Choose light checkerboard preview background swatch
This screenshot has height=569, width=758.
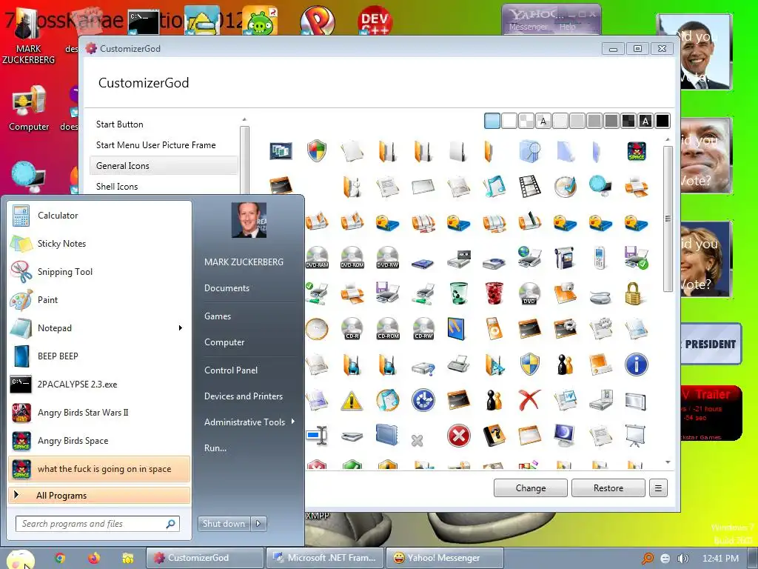(526, 121)
